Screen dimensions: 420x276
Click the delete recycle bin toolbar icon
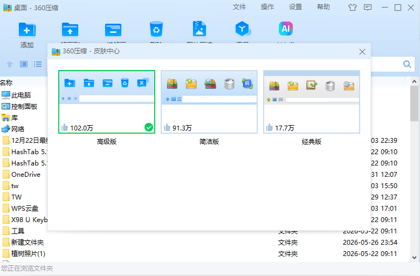click(x=156, y=29)
